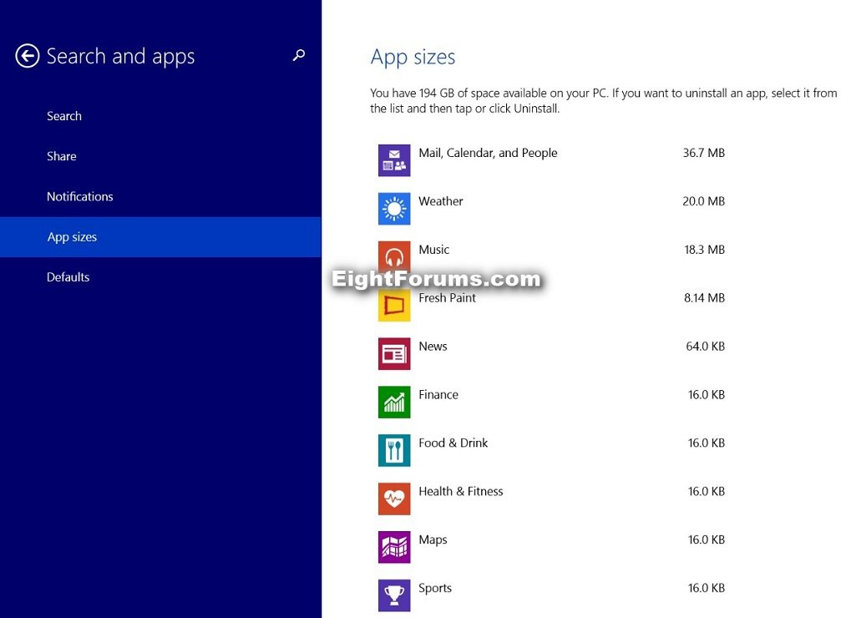
Task: Select the Mail, Calendar, and People list row
Action: click(x=488, y=153)
